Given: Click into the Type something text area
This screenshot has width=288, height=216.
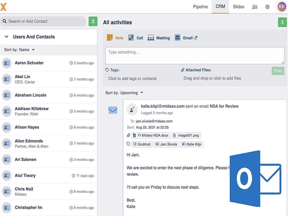Looking at the screenshot, I should [x=195, y=56].
